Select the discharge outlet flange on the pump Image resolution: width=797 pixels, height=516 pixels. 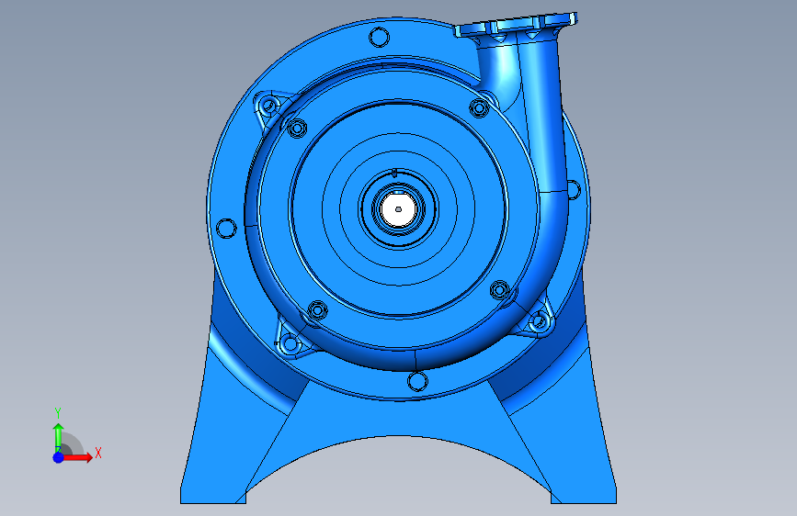[x=516, y=25]
